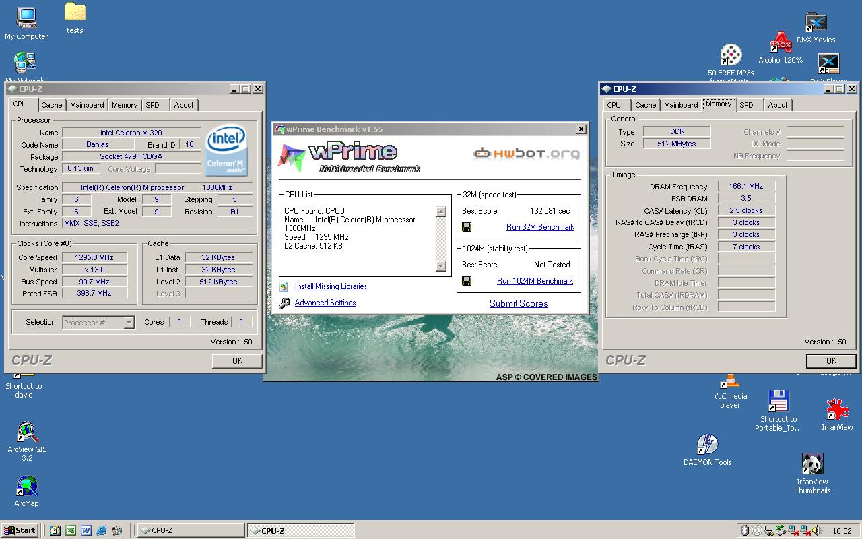The width and height of the screenshot is (862, 539).
Task: Click first disconnected network tray icon
Action: [793, 530]
